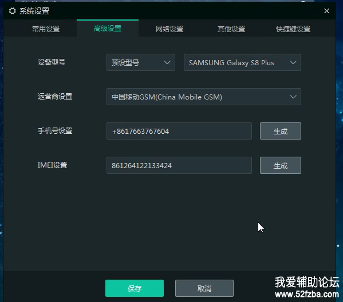
Task: Cancel changes with the 取消 button
Action: click(x=204, y=288)
